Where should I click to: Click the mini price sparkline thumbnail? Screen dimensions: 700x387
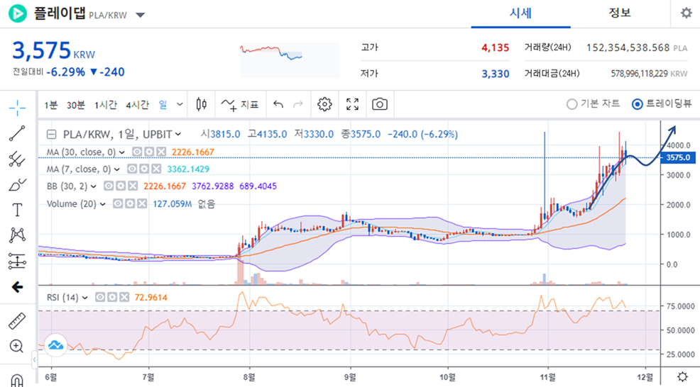[290, 60]
